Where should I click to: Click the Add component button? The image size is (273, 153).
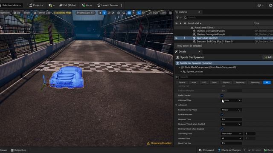pos(268,57)
